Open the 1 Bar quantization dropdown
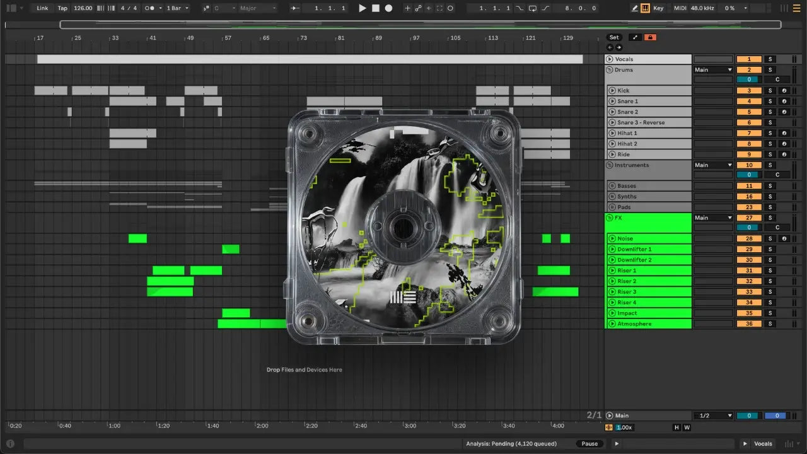 178,8
